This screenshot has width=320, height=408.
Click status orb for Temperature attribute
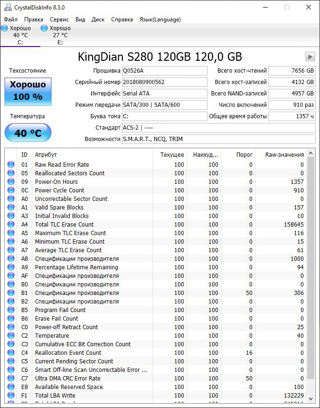[11, 336]
